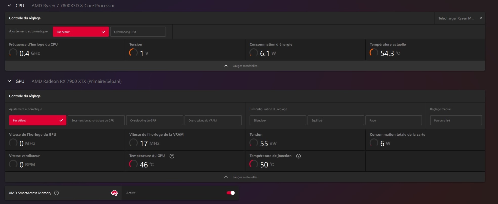Click CPU clock frequency gauge icon

(13, 53)
